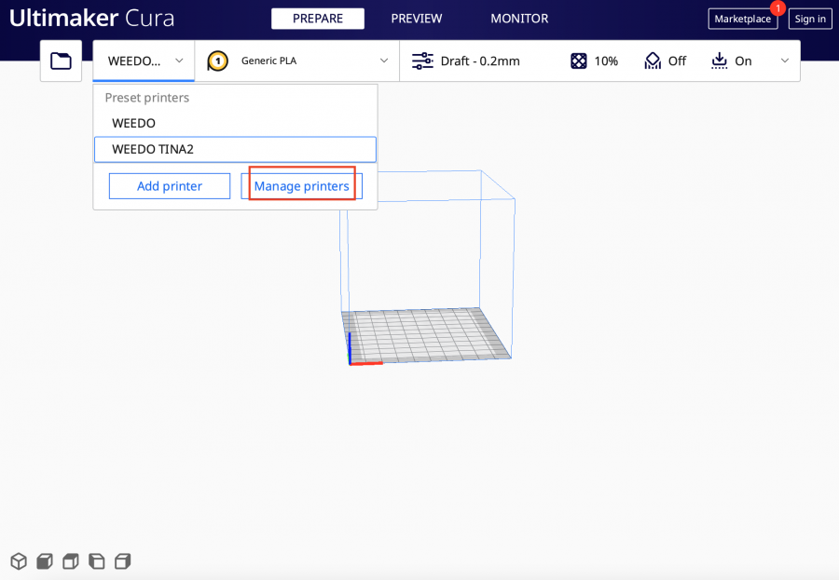Switch to the PREVIEW tab
This screenshot has width=839, height=580.
417,19
